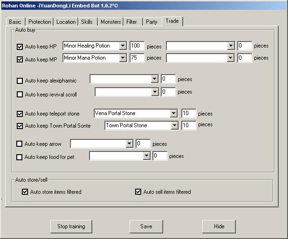Check Auto keep food for pet
The width and height of the screenshot is (288, 239).
point(19,157)
